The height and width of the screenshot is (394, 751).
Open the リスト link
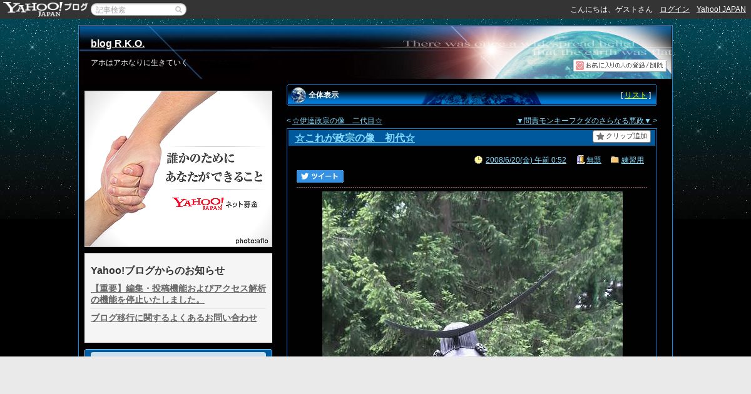tap(636, 95)
